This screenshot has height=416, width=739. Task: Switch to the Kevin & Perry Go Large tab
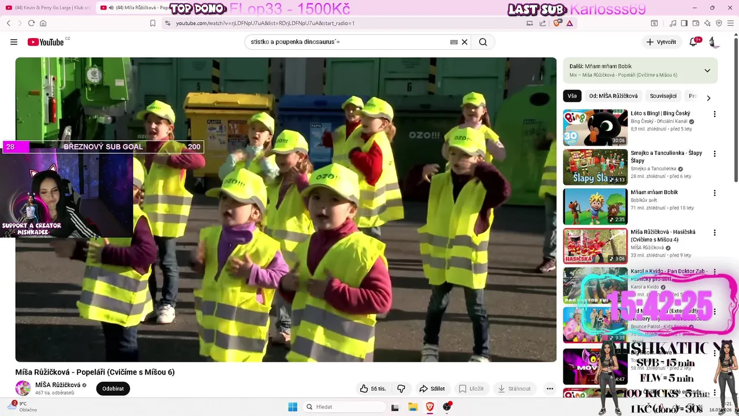(x=47, y=8)
